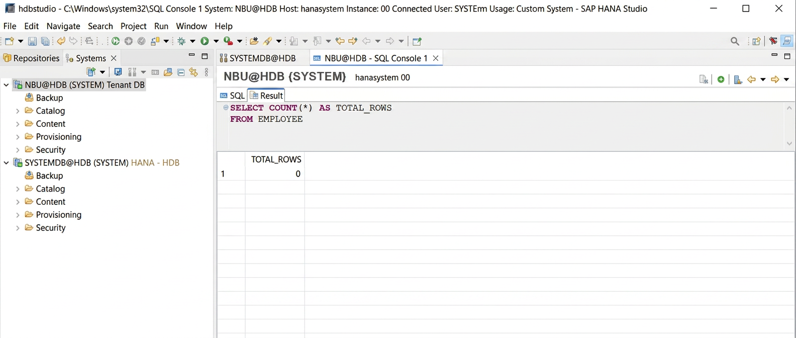Image resolution: width=796 pixels, height=338 pixels.
Task: Click the result cell with value 0
Action: coord(275,174)
